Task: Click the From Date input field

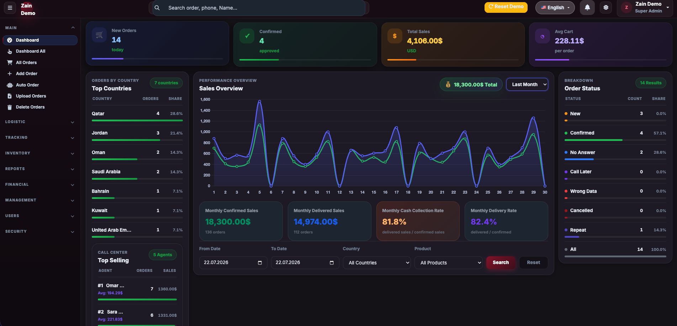Action: [x=233, y=263]
